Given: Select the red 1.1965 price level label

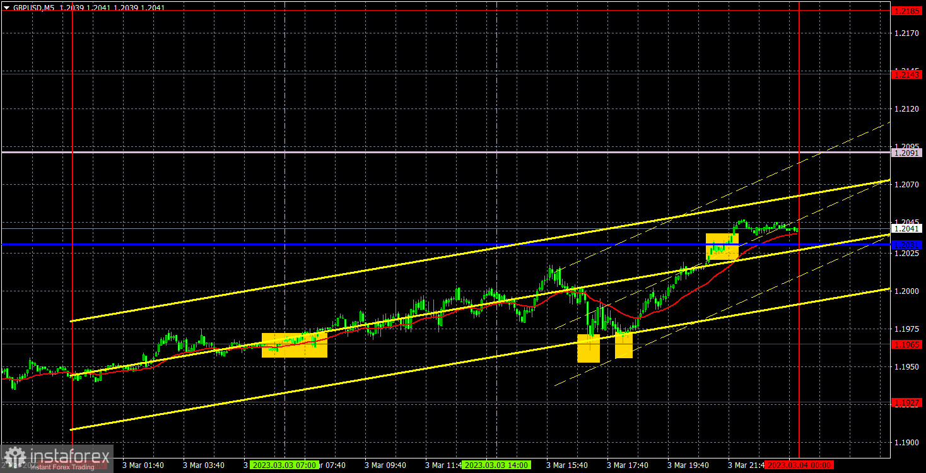Looking at the screenshot, I should point(907,344).
